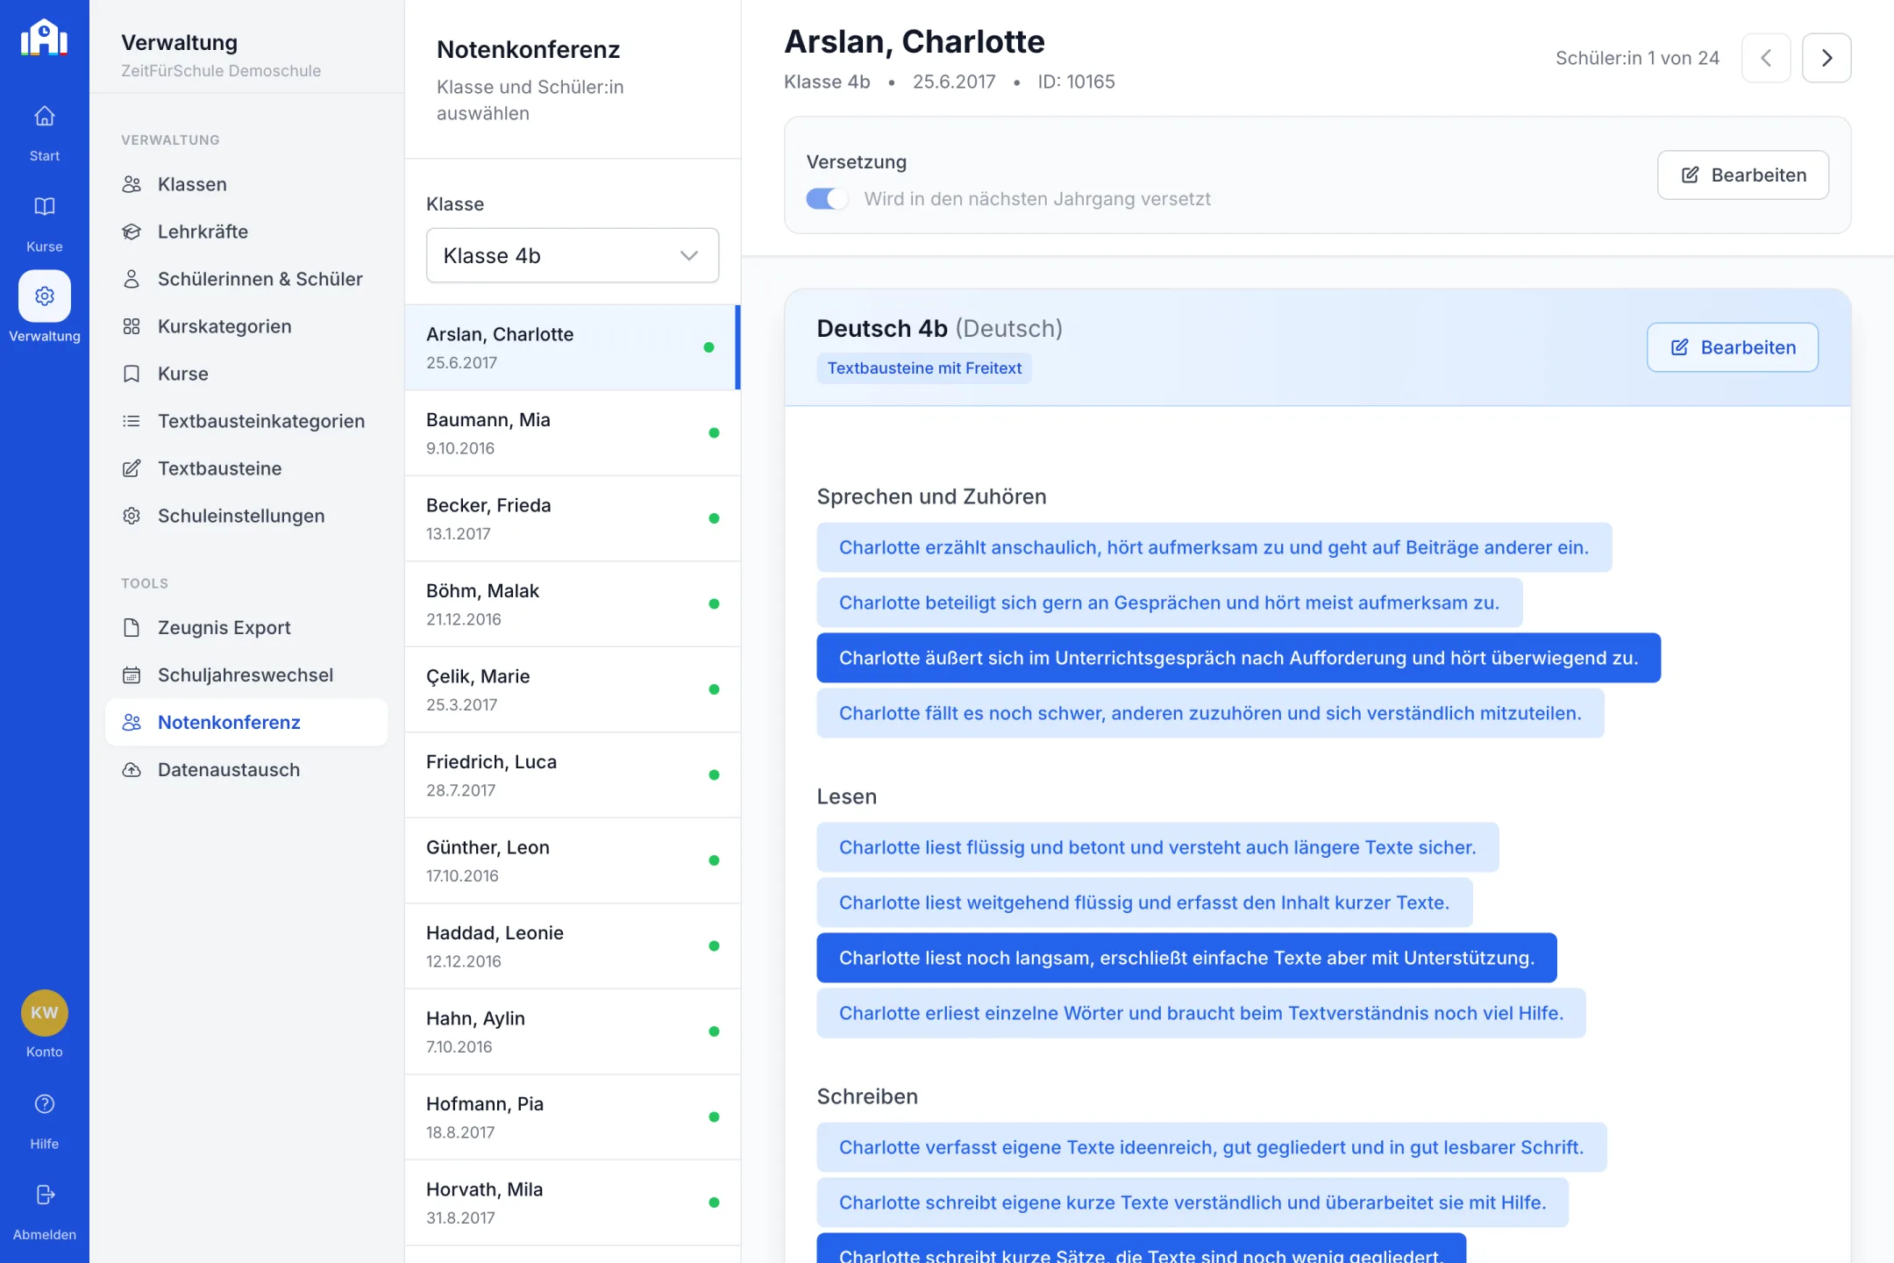Click the Datenaustausch cloud icon
The height and width of the screenshot is (1263, 1894).
coord(132,770)
